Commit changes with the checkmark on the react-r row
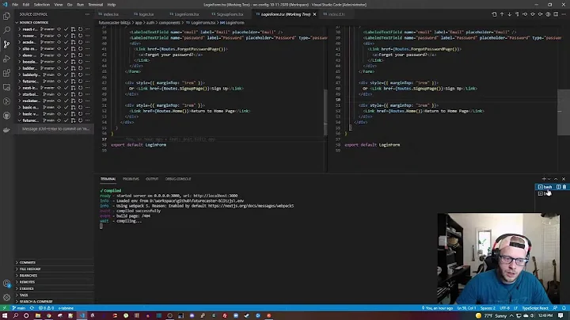This screenshot has height=320, width=570. (x=66, y=29)
